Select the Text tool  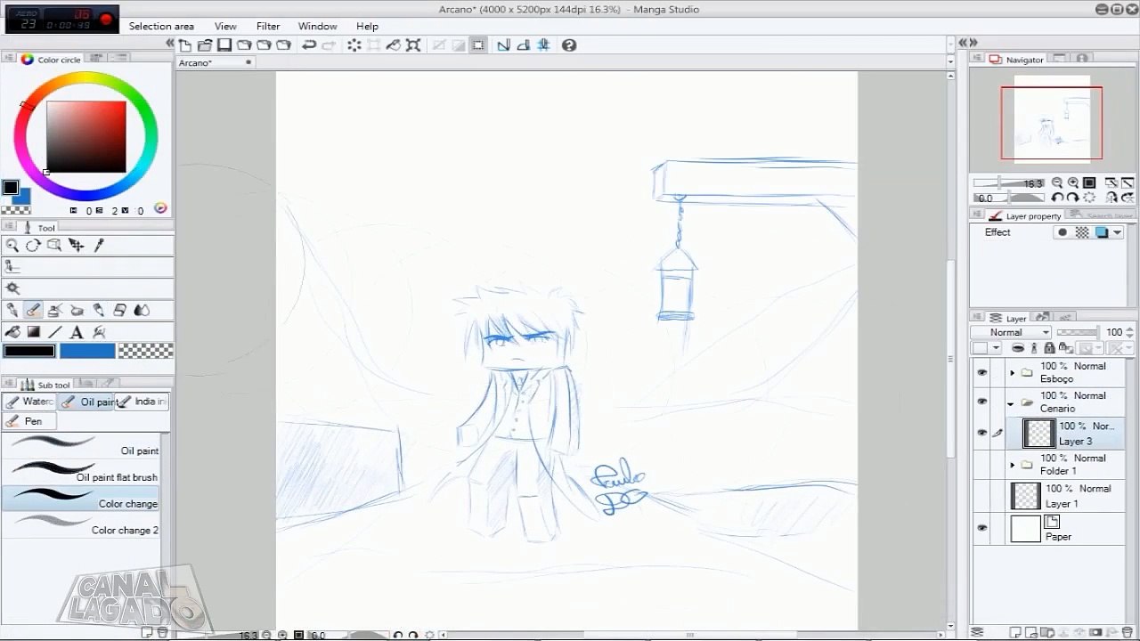click(77, 332)
